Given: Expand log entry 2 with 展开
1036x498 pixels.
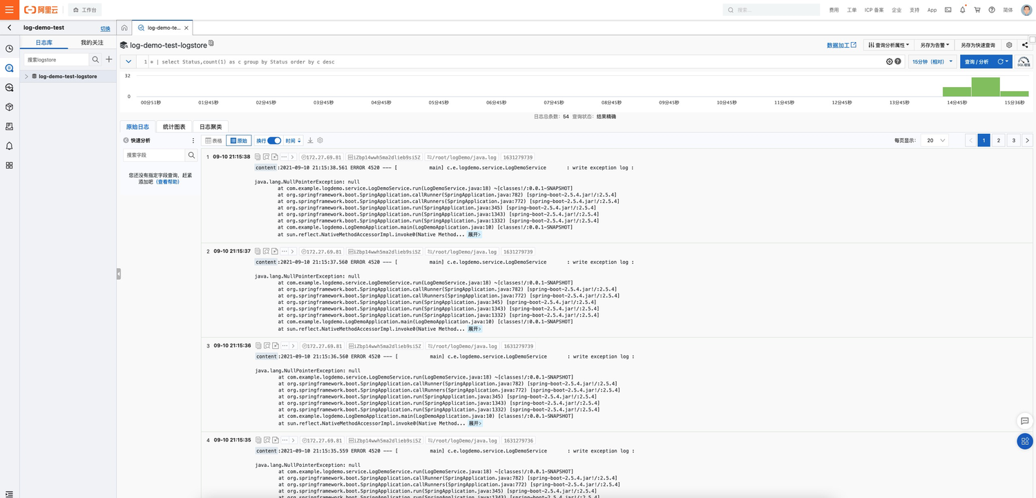Looking at the screenshot, I should tap(474, 329).
